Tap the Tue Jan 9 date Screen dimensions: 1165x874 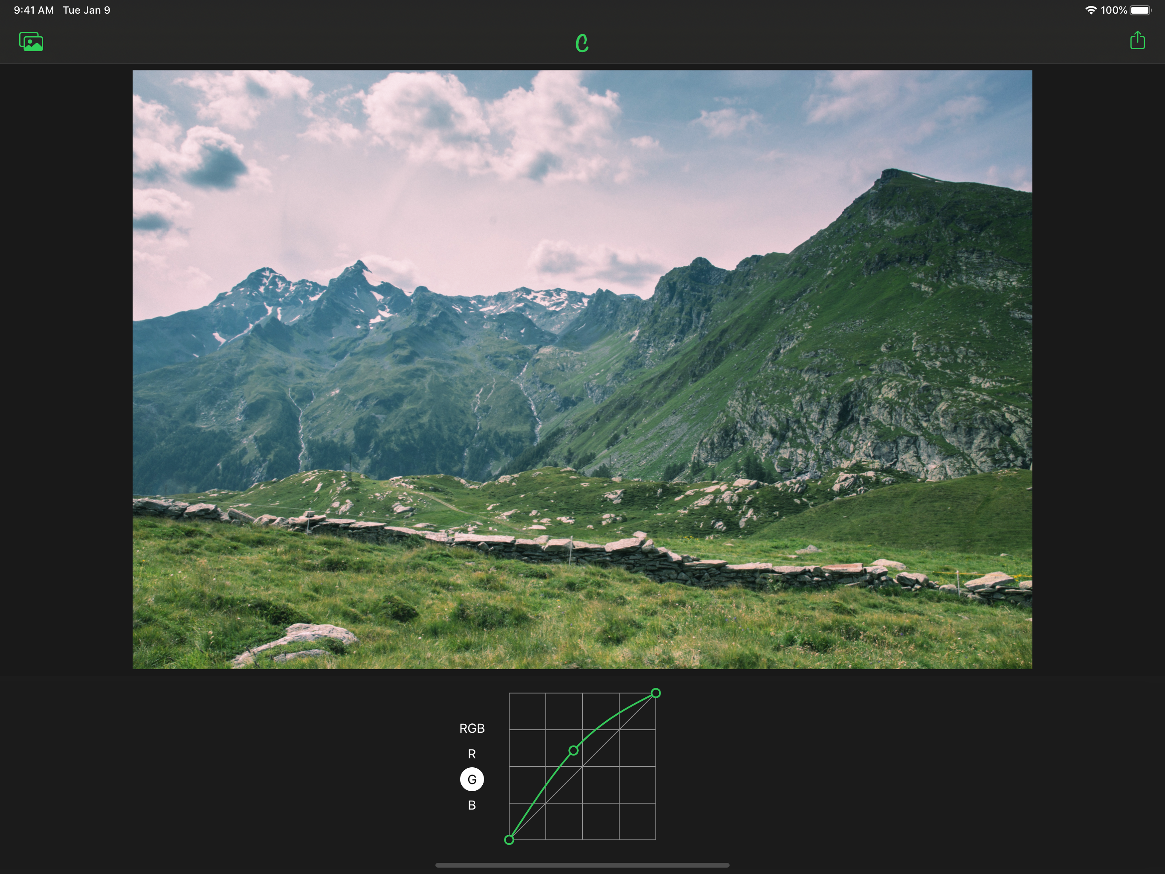point(87,10)
